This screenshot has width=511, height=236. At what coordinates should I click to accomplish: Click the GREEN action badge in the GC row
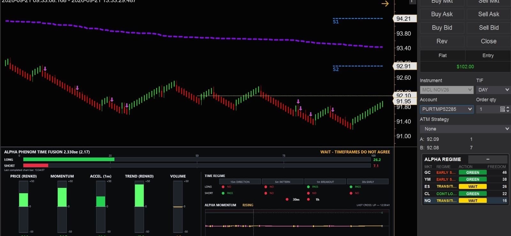coord(473,173)
